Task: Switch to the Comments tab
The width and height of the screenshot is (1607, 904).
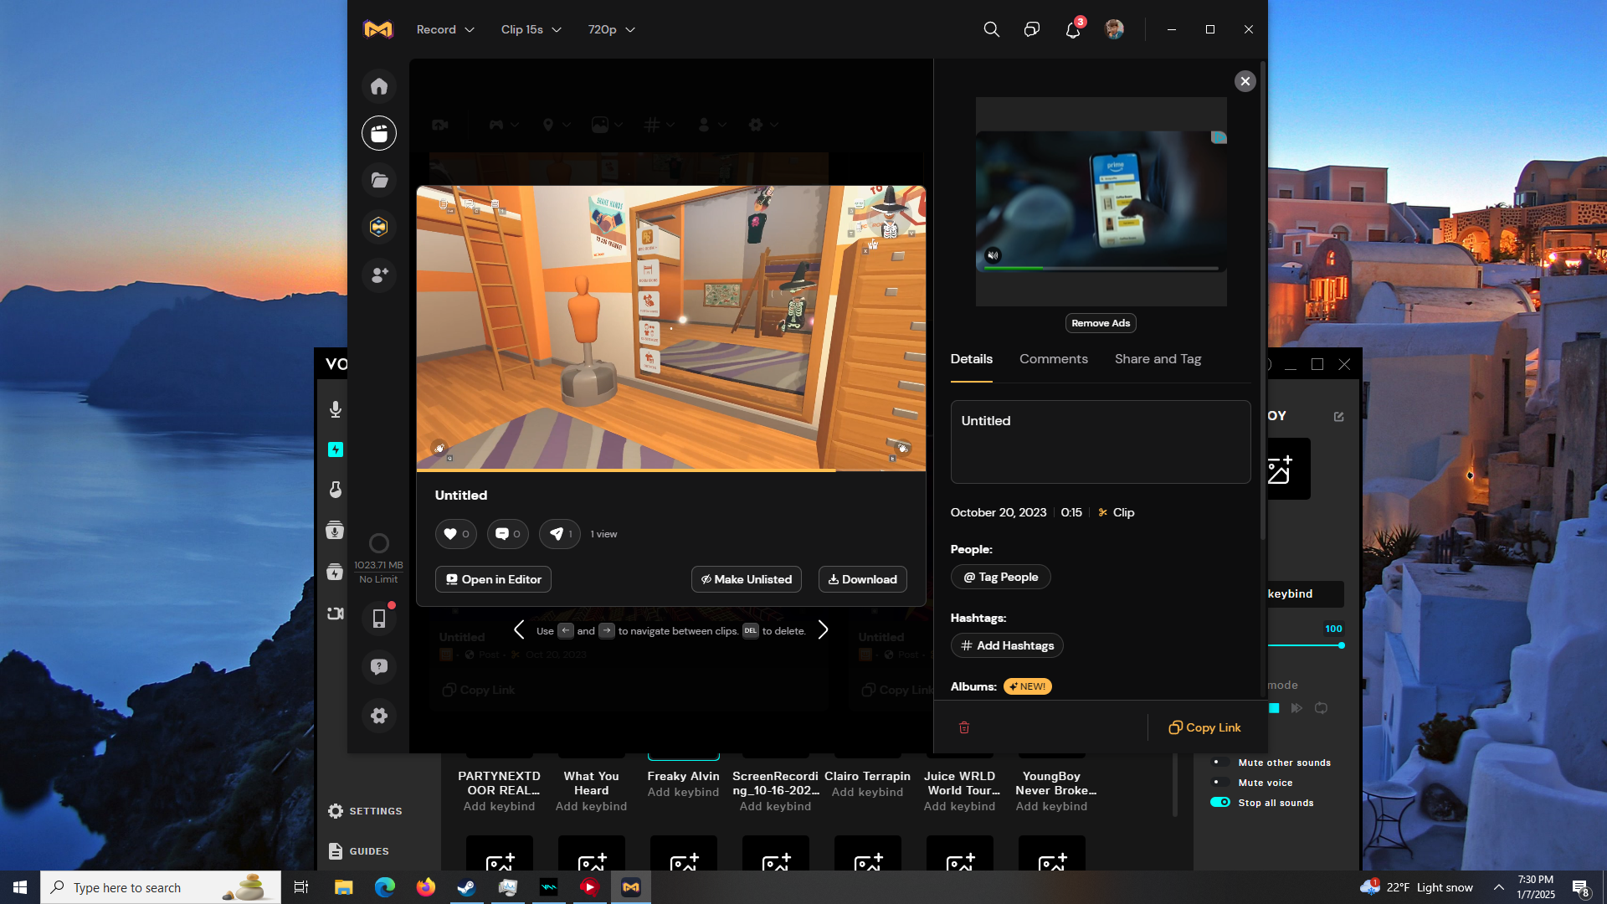Action: tap(1053, 359)
